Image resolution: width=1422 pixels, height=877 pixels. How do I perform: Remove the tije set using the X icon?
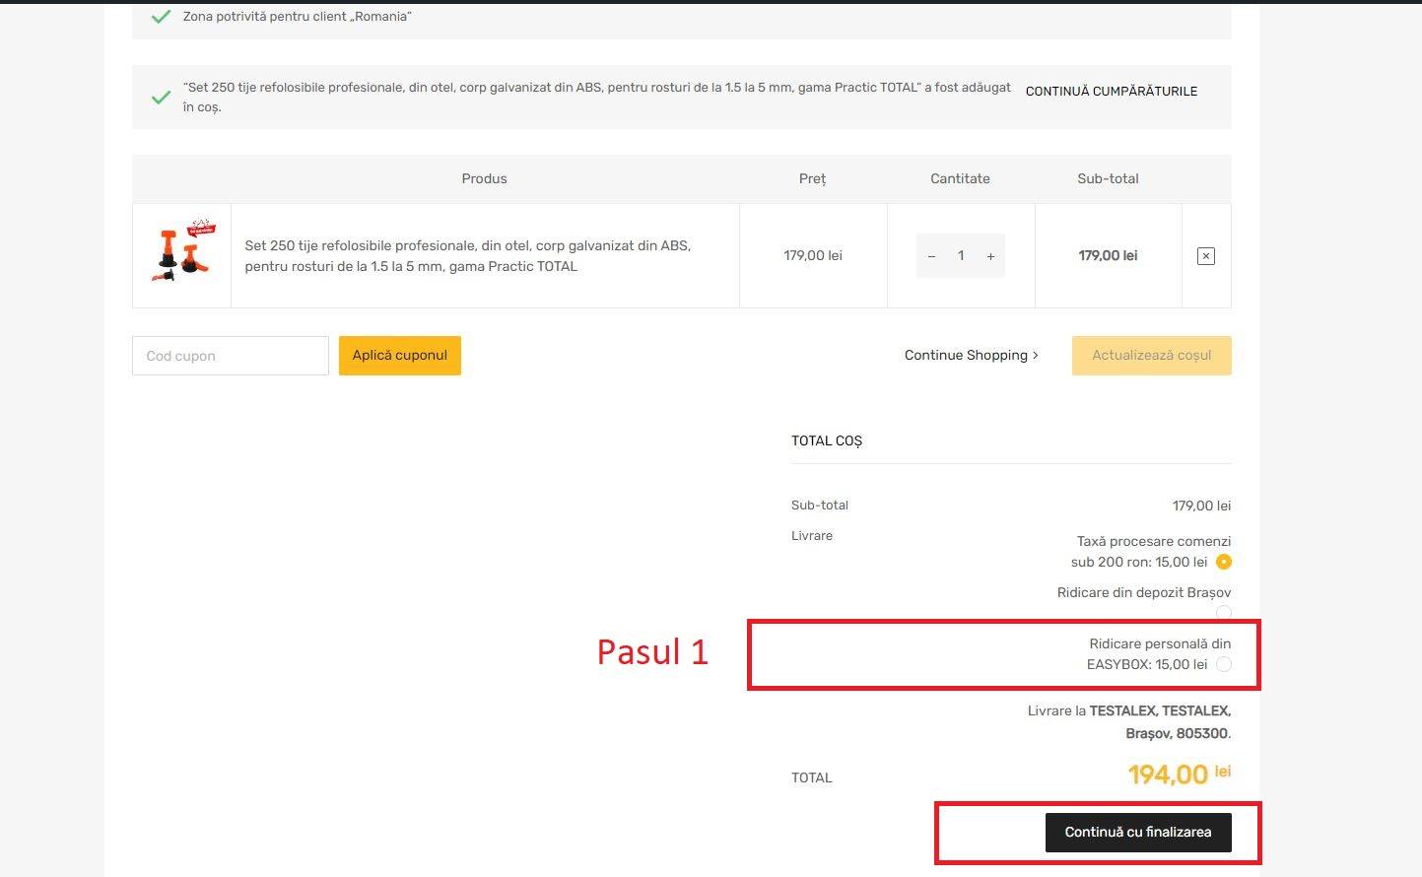click(1205, 255)
